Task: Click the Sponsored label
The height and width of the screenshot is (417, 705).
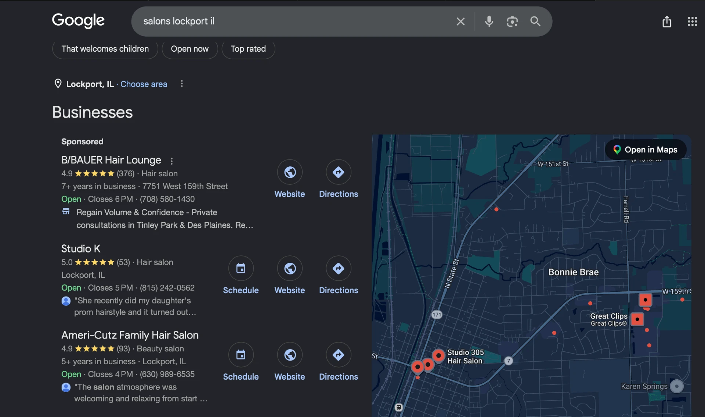Action: coord(82,141)
